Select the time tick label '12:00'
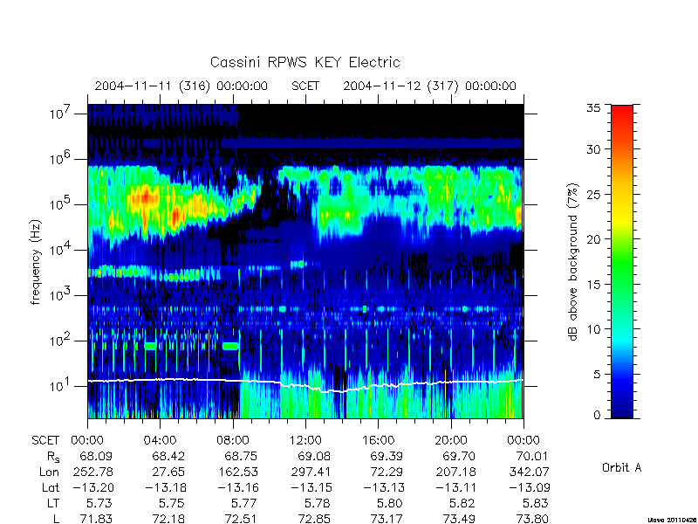The image size is (698, 524). pos(305,441)
